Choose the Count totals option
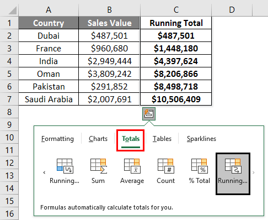The image size is (268, 220). (165, 171)
